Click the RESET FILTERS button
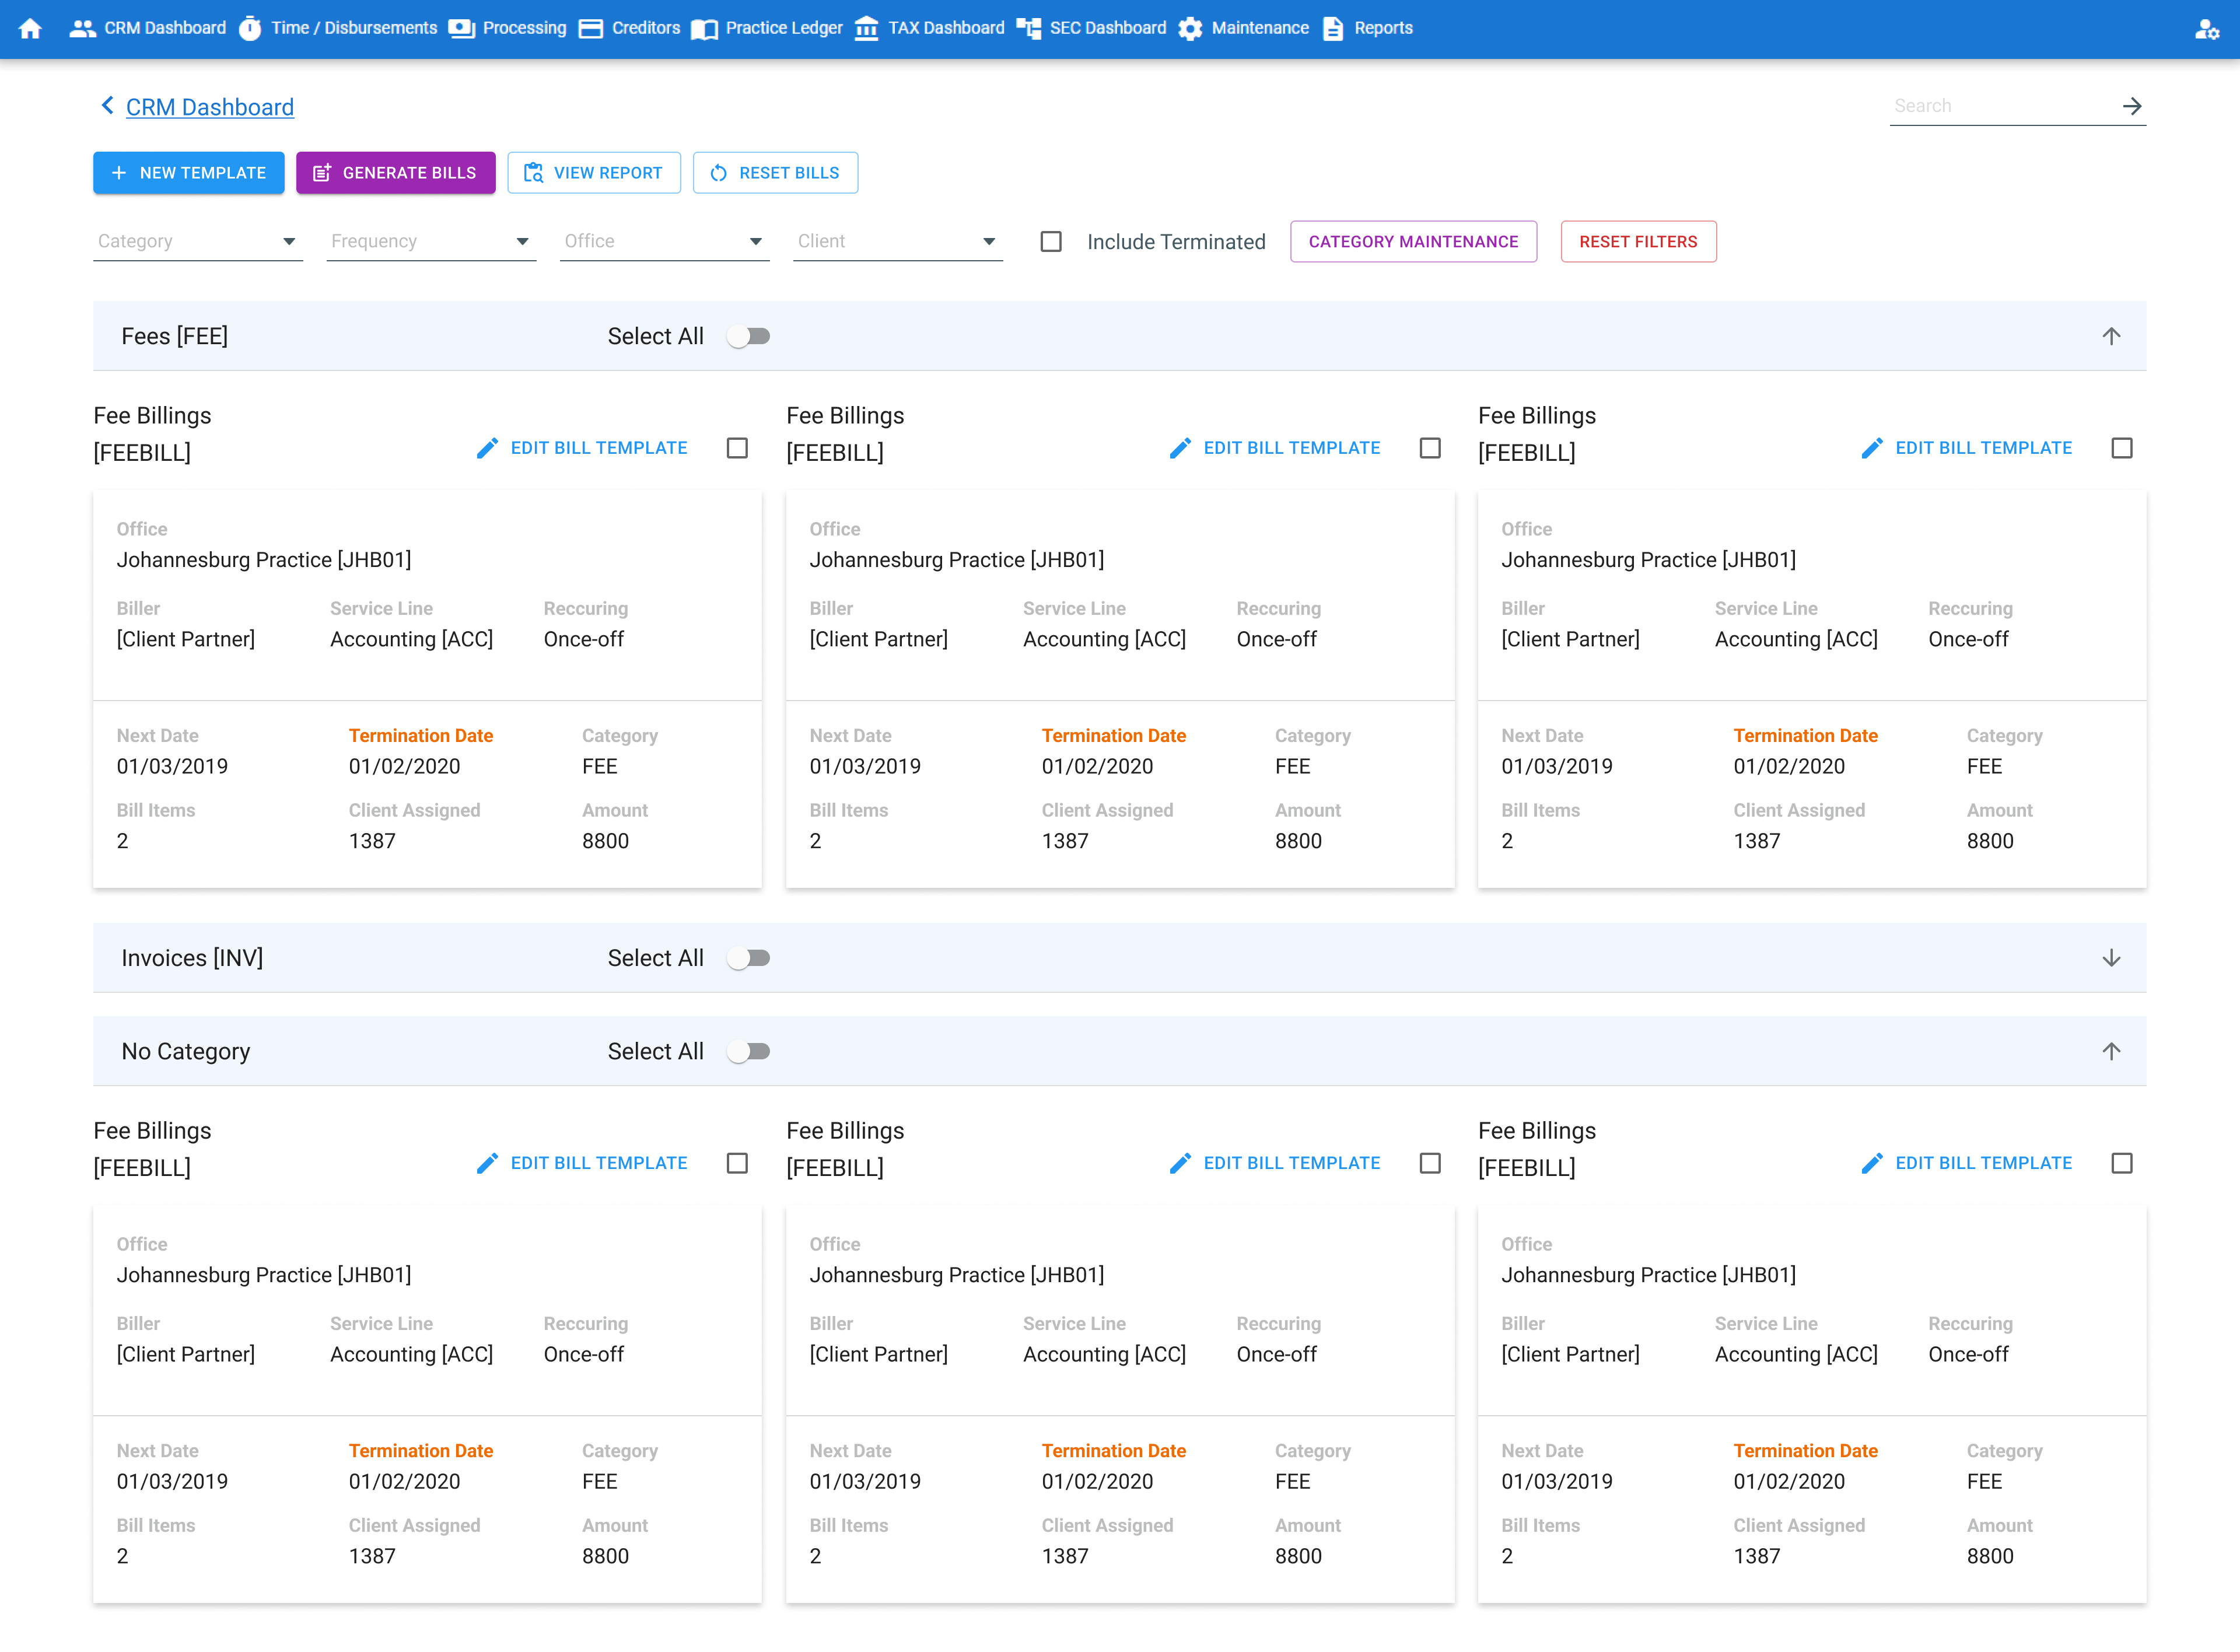Viewport: 2240px width, 1652px height. (1638, 242)
